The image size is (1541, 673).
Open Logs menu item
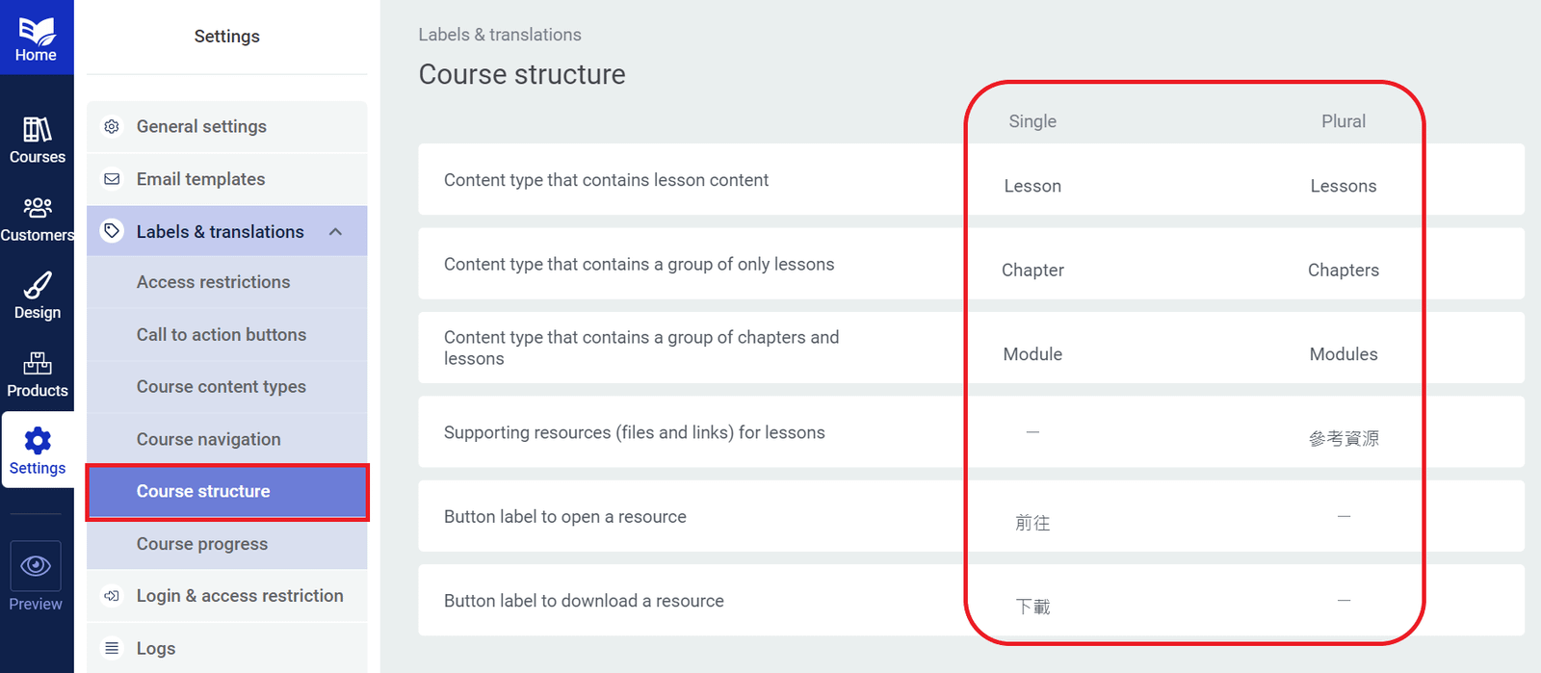tap(227, 648)
